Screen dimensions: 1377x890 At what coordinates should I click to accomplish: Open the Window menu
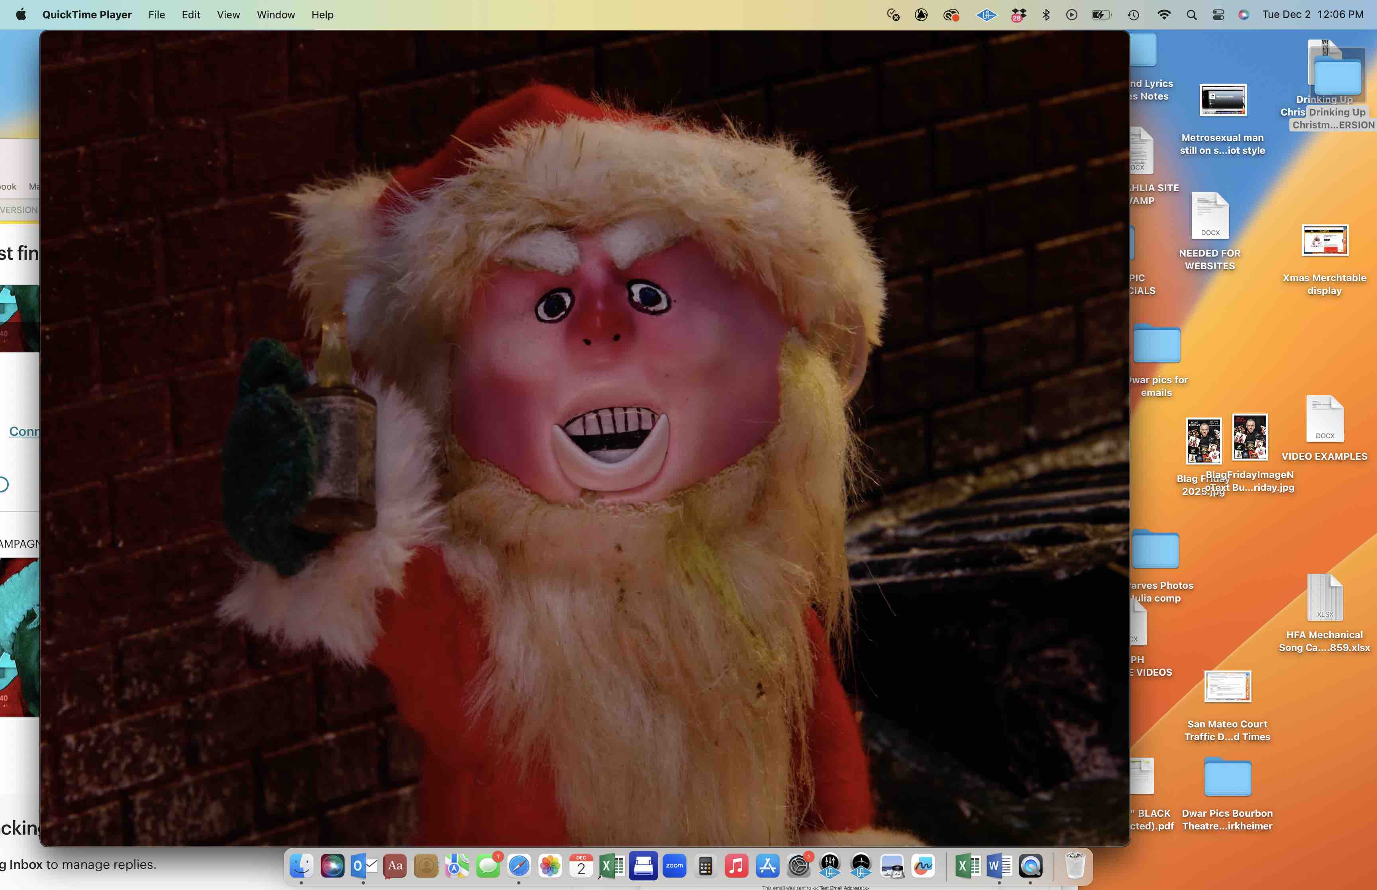(x=276, y=14)
